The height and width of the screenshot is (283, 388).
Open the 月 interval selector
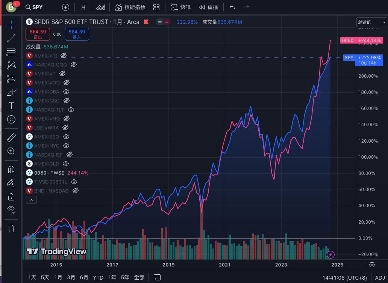coord(83,7)
